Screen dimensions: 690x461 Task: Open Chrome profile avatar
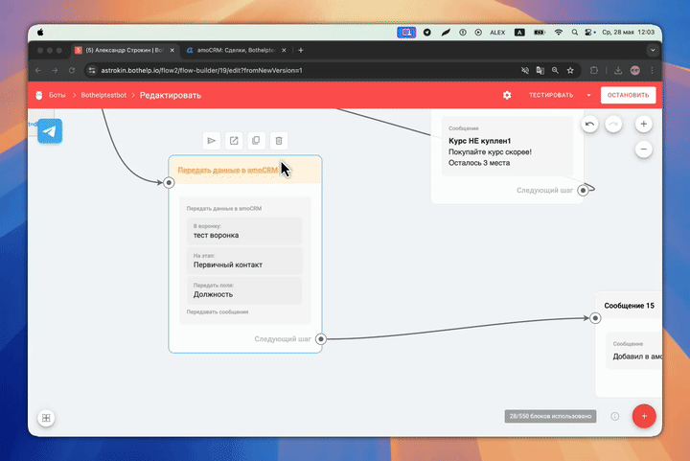[635, 70]
